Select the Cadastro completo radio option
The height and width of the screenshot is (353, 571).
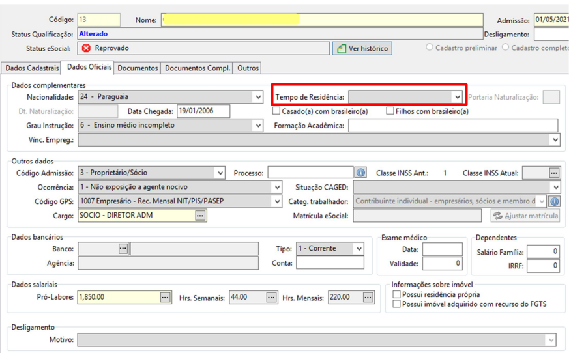[505, 48]
